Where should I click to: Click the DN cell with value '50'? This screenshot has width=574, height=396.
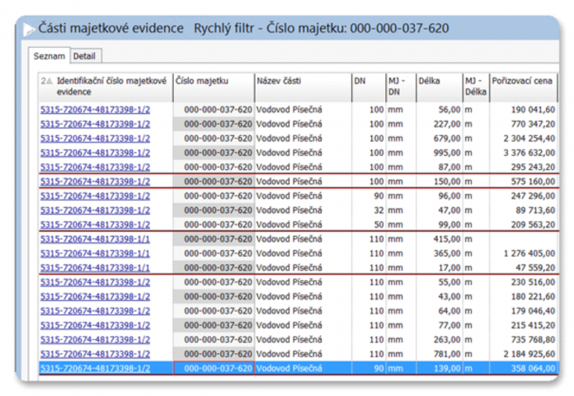click(x=369, y=224)
